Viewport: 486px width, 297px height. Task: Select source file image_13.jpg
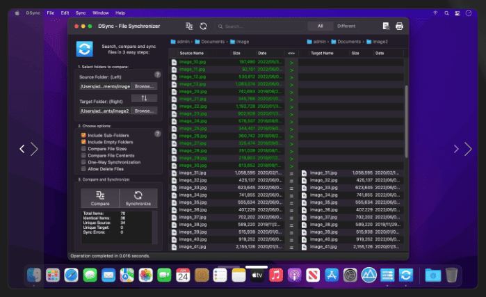click(x=192, y=84)
